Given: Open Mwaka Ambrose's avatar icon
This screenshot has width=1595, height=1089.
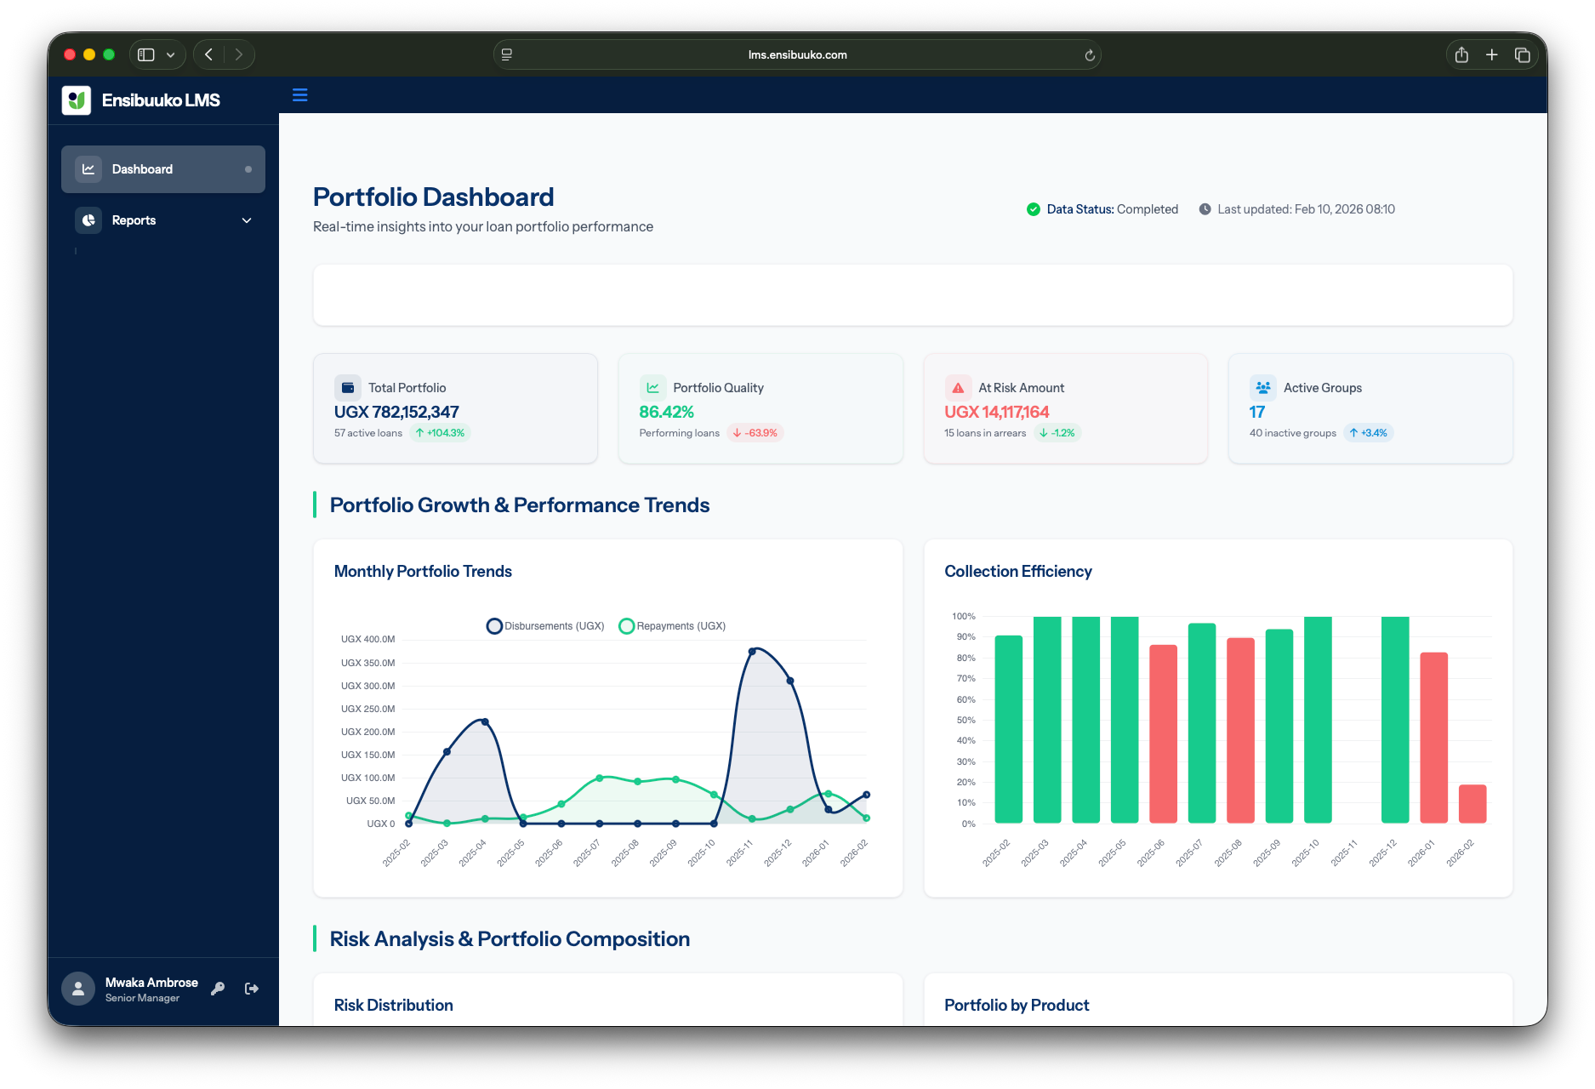Looking at the screenshot, I should (x=77, y=988).
